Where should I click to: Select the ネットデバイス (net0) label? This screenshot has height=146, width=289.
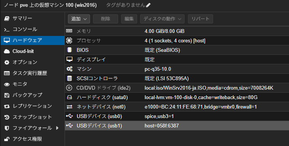point(101,107)
